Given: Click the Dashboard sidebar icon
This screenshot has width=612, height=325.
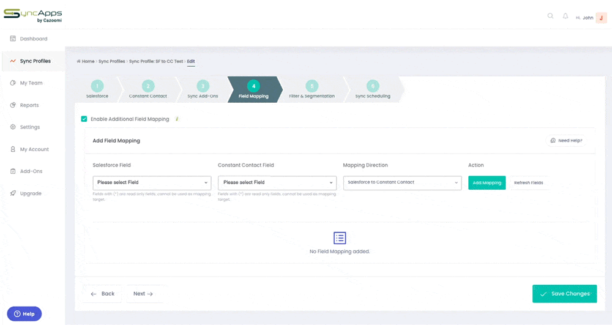Looking at the screenshot, I should click(x=13, y=39).
